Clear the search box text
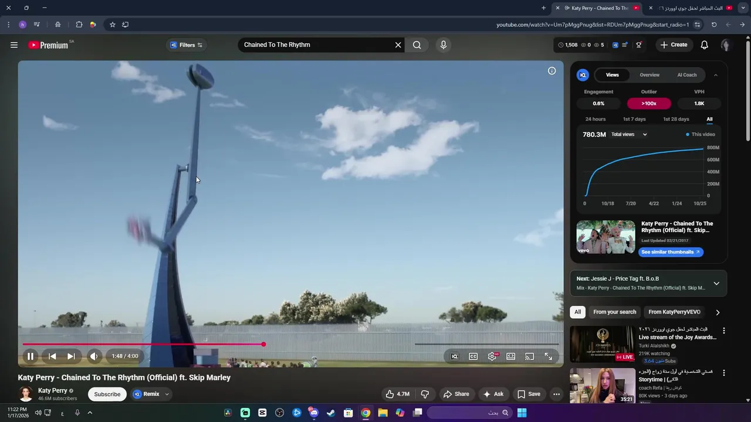 point(398,45)
